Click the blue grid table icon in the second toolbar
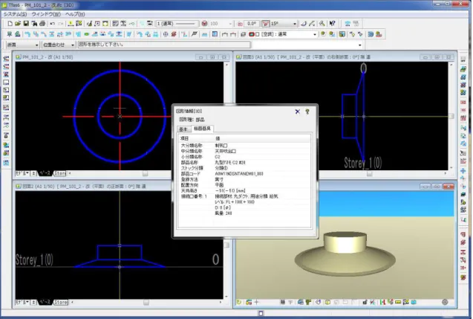Screen dimensions: 473x319 point(215,34)
